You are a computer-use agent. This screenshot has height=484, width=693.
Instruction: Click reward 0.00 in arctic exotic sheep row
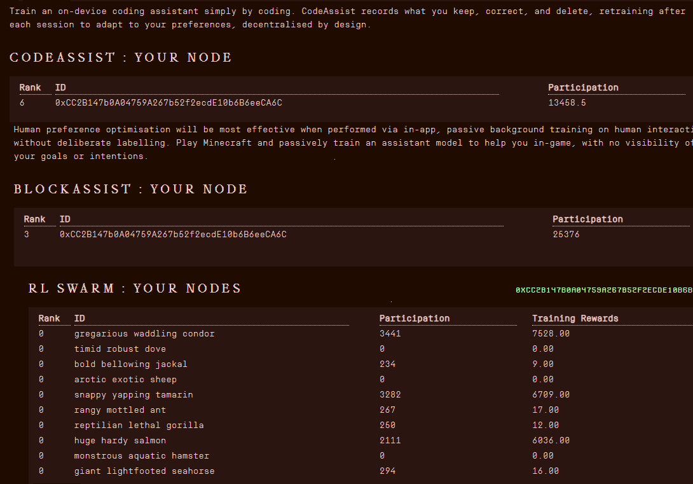(x=543, y=379)
